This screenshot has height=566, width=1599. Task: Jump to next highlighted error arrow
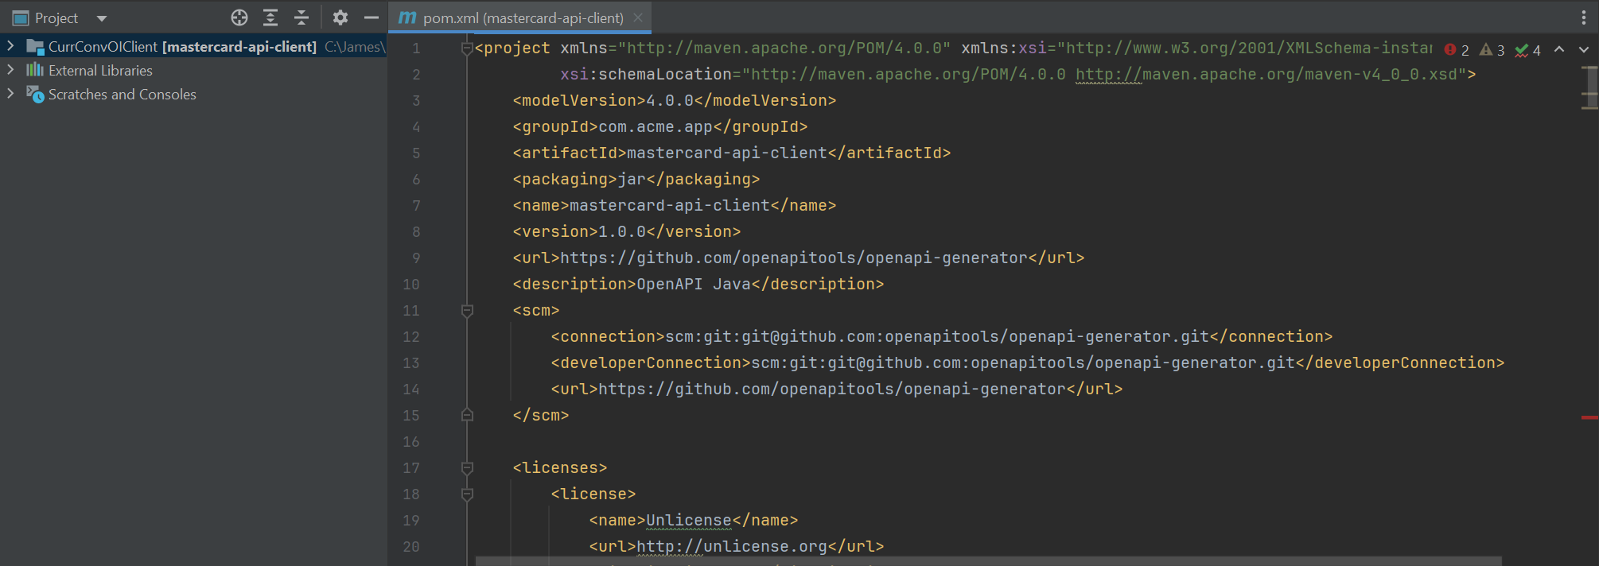1583,49
